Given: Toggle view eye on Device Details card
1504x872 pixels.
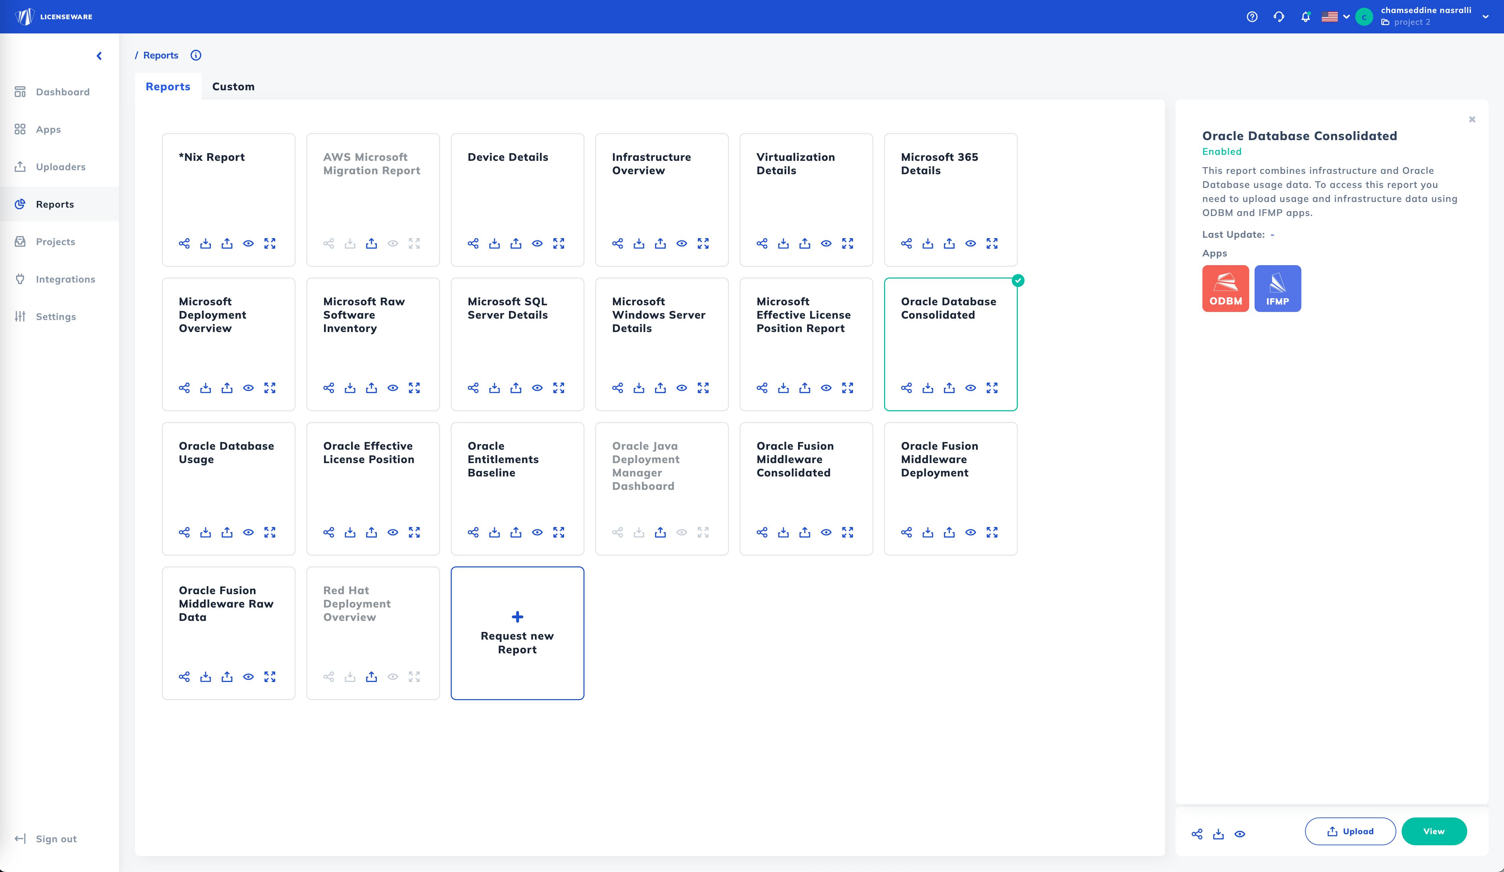Looking at the screenshot, I should click(537, 243).
